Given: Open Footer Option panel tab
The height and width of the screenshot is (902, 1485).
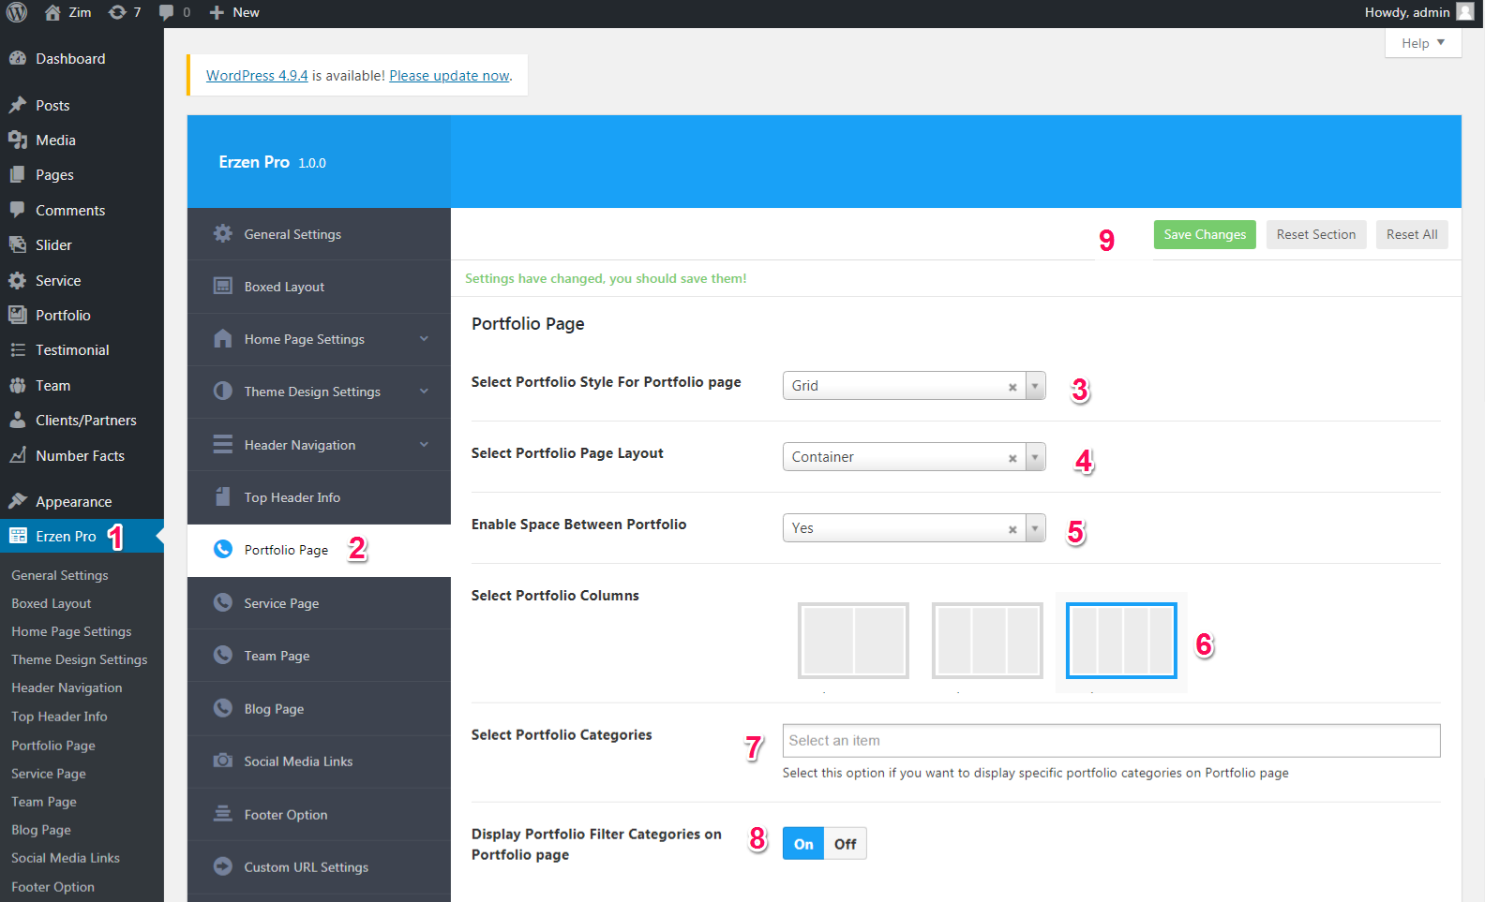Looking at the screenshot, I should [319, 815].
